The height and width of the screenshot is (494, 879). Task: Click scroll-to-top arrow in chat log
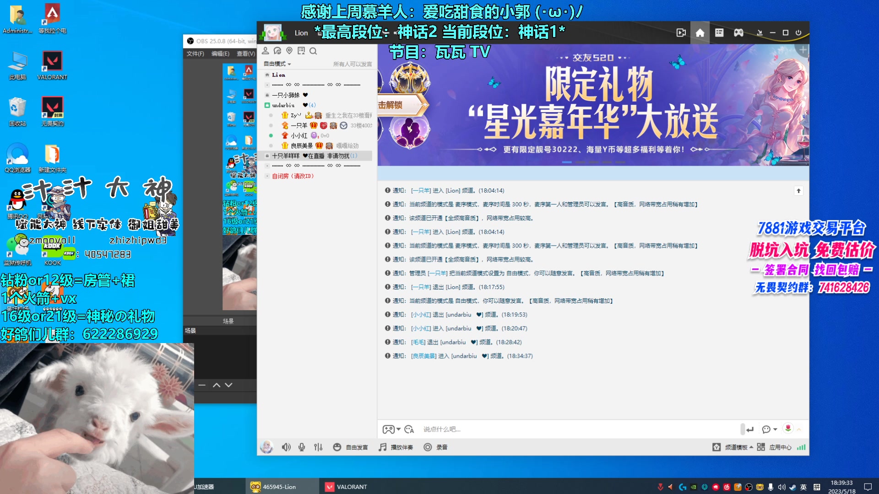[x=798, y=191]
